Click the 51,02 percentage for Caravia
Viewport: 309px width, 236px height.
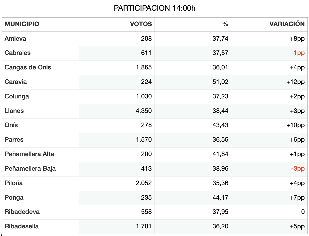(x=220, y=82)
